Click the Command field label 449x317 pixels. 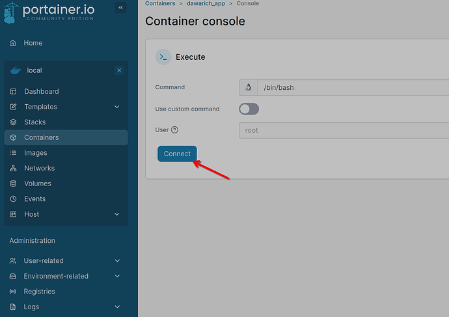pos(170,87)
